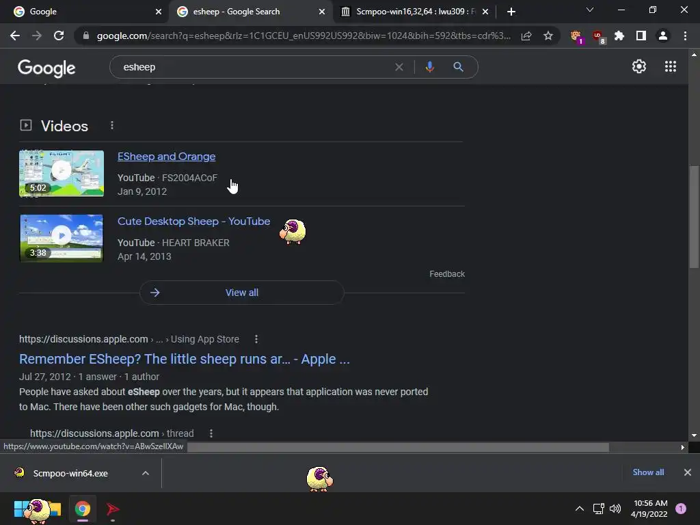The image size is (700, 525).
Task: Close the esheep search tab
Action: (x=322, y=12)
